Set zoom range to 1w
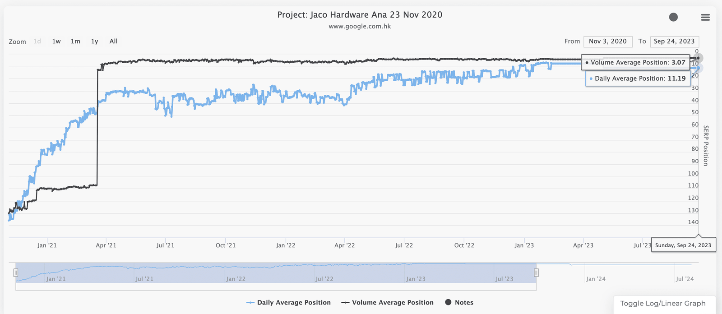Image resolution: width=722 pixels, height=314 pixels. coord(56,42)
